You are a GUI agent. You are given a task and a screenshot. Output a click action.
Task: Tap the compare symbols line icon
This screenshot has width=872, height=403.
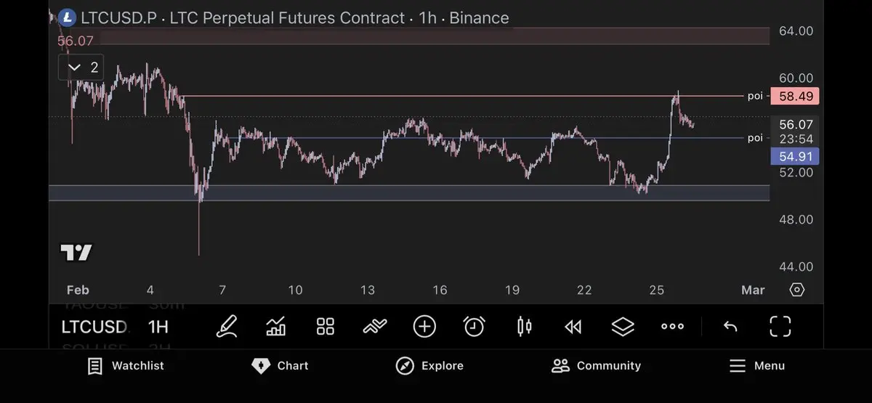(x=375, y=327)
